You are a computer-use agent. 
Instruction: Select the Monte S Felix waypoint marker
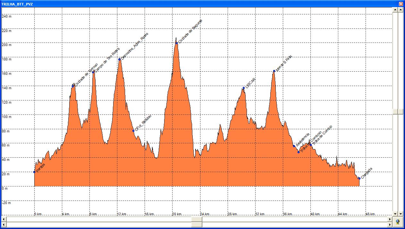click(x=274, y=71)
